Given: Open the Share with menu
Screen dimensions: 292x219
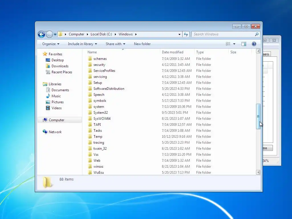Looking at the screenshot, I should coord(115,44).
